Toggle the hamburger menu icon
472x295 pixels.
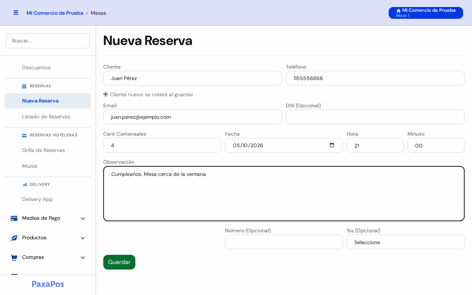click(x=16, y=13)
